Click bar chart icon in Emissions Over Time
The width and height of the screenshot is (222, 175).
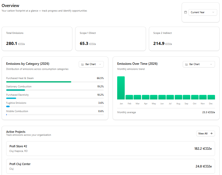(187, 64)
